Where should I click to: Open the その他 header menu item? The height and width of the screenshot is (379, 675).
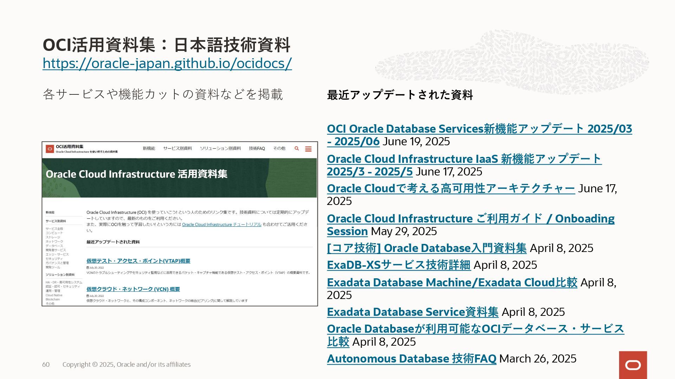(x=279, y=148)
